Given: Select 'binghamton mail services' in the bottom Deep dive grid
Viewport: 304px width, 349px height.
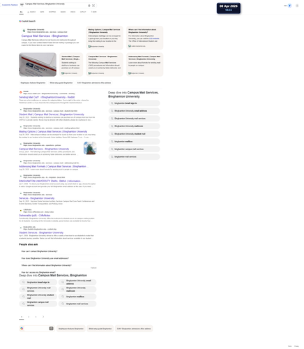Looking at the screenshot, I should [x=77, y=304].
